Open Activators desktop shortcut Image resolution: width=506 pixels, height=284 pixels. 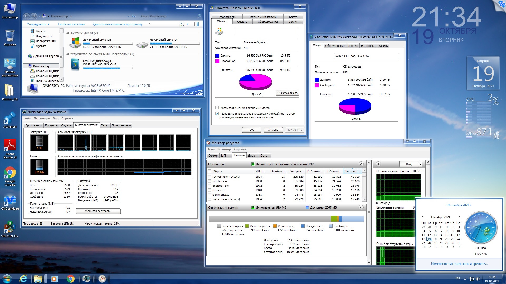tap(10, 118)
